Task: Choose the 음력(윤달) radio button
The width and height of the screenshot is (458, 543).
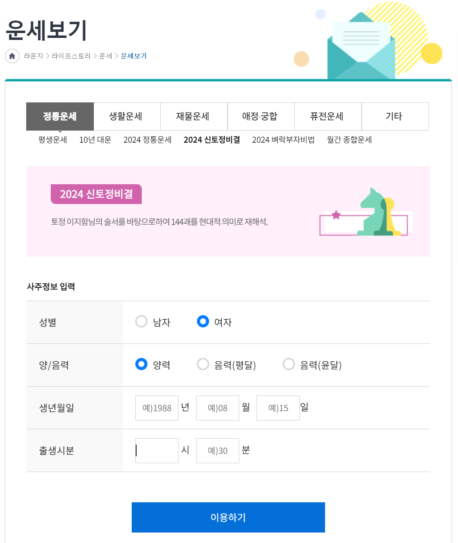Action: (x=289, y=364)
